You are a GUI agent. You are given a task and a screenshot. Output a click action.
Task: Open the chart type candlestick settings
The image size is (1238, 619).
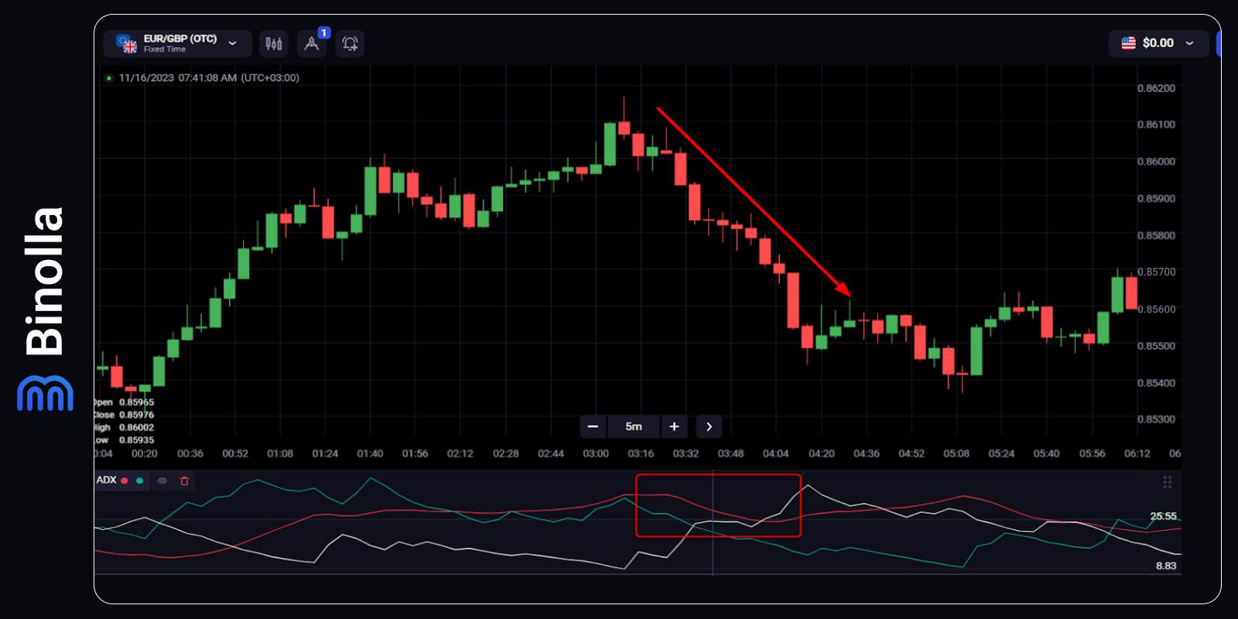pos(274,43)
